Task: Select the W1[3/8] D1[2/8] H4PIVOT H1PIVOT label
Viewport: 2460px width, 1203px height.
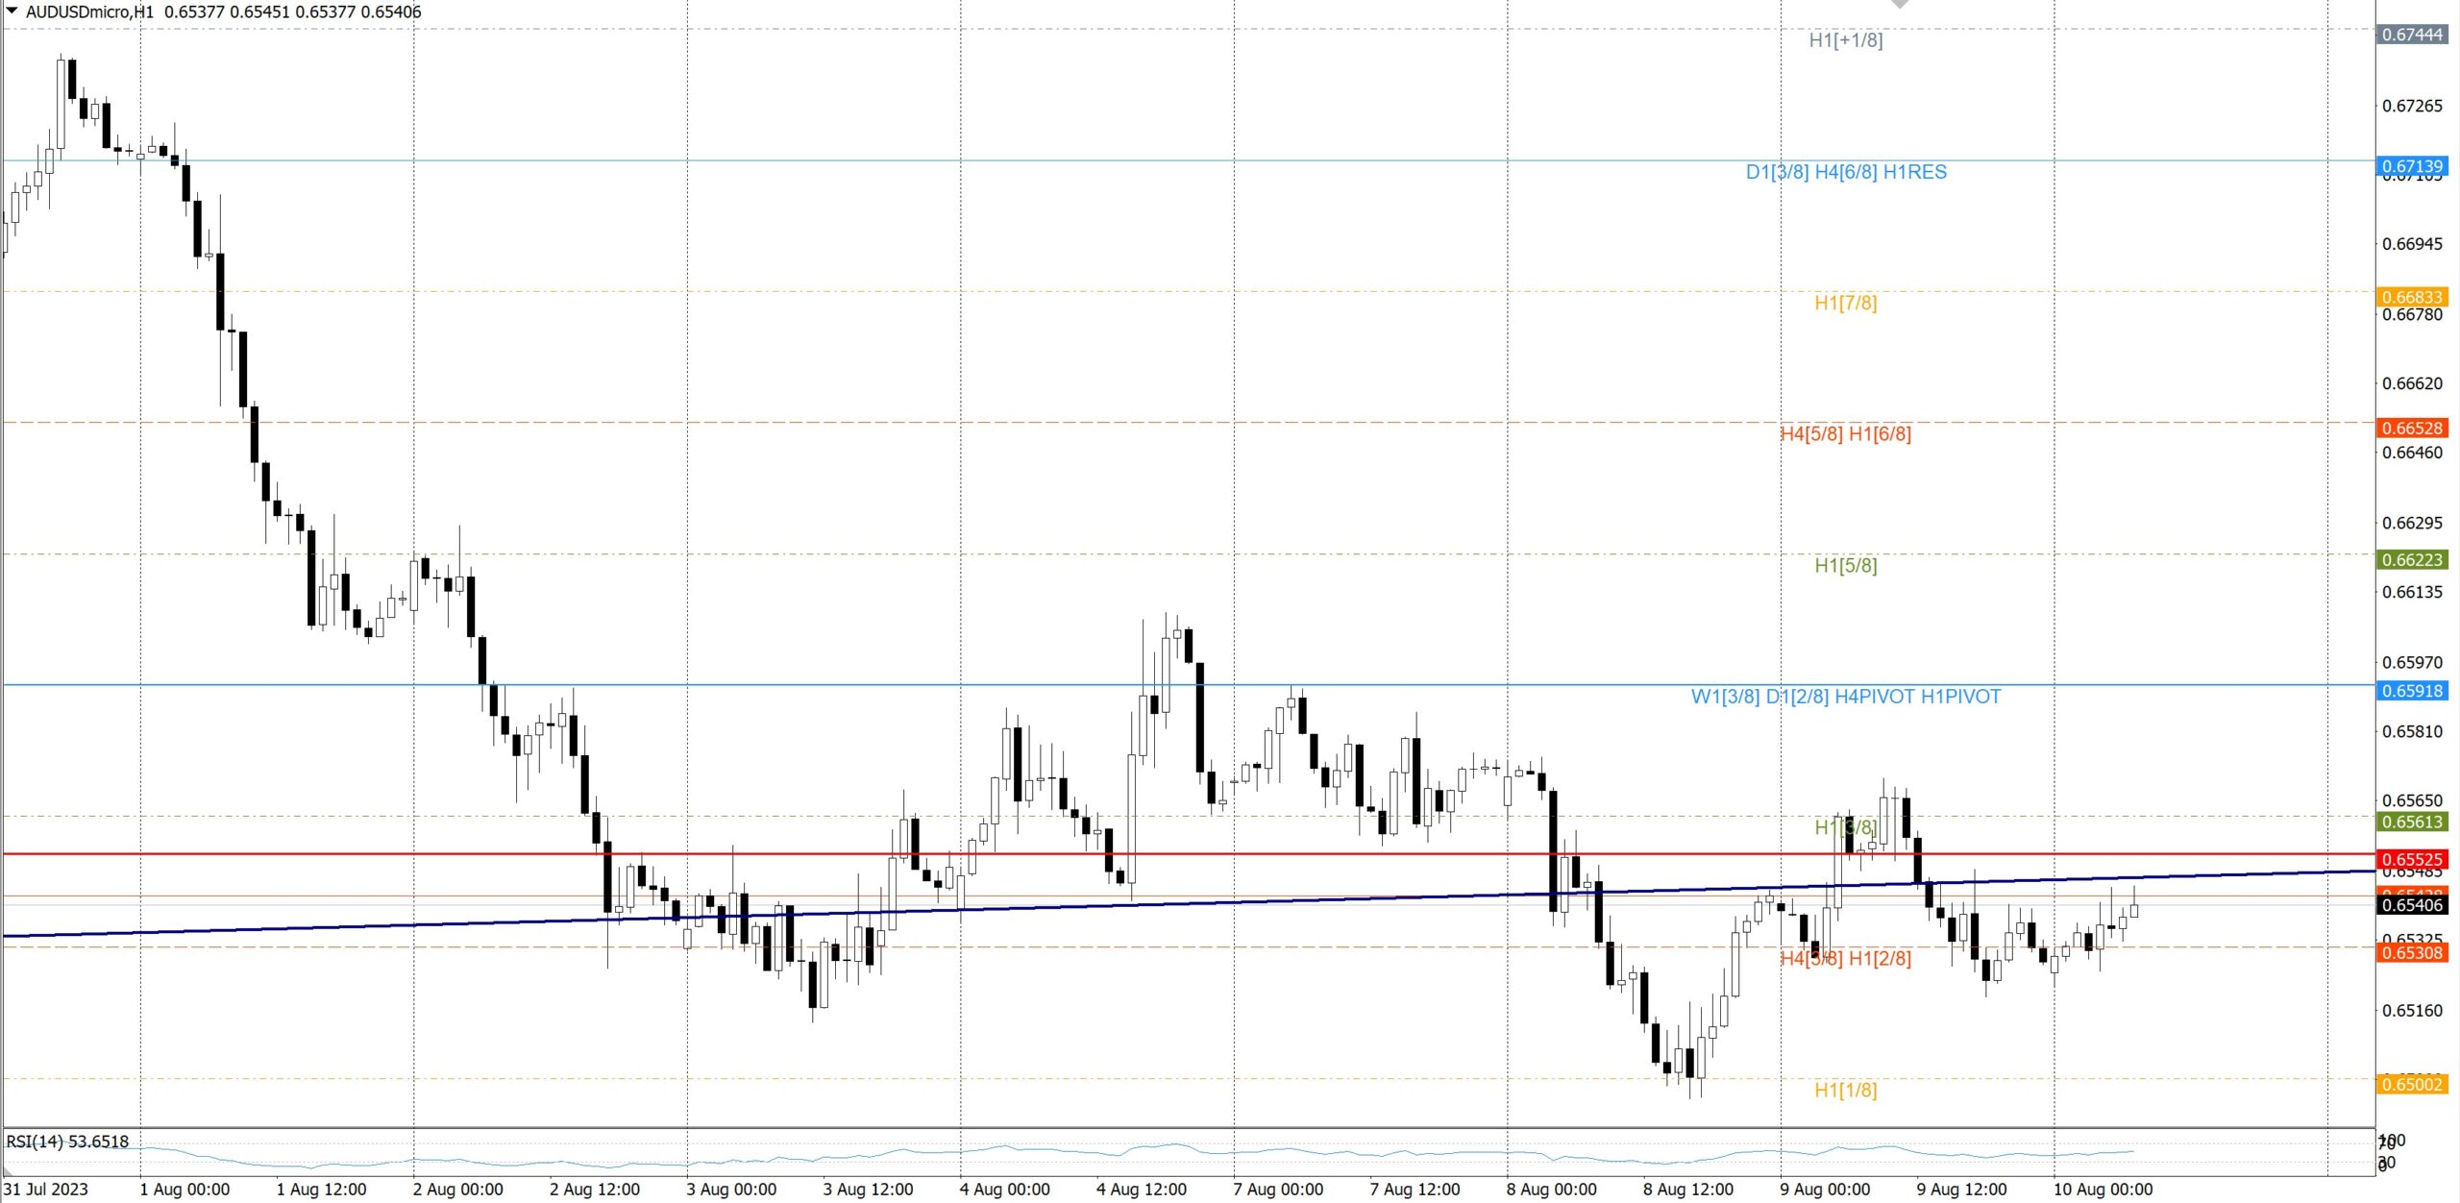Action: (1845, 697)
